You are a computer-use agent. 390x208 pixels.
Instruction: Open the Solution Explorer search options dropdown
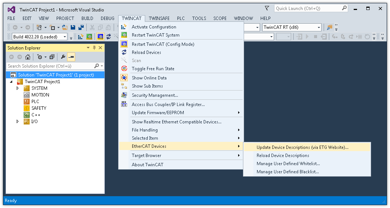[102, 66]
